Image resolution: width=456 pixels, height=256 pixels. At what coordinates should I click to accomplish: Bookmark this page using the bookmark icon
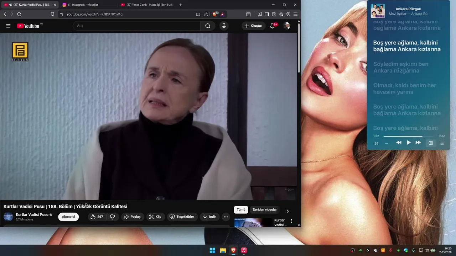(x=52, y=14)
